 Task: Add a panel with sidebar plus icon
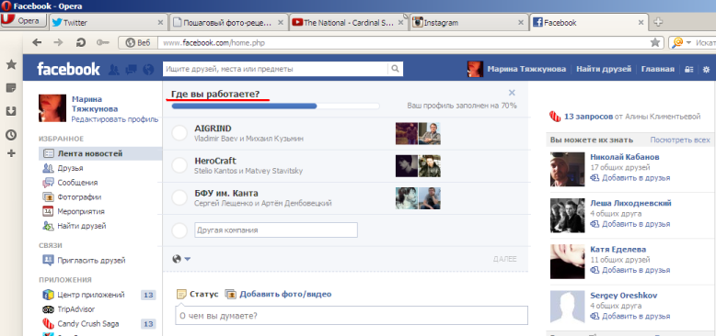coord(12,153)
